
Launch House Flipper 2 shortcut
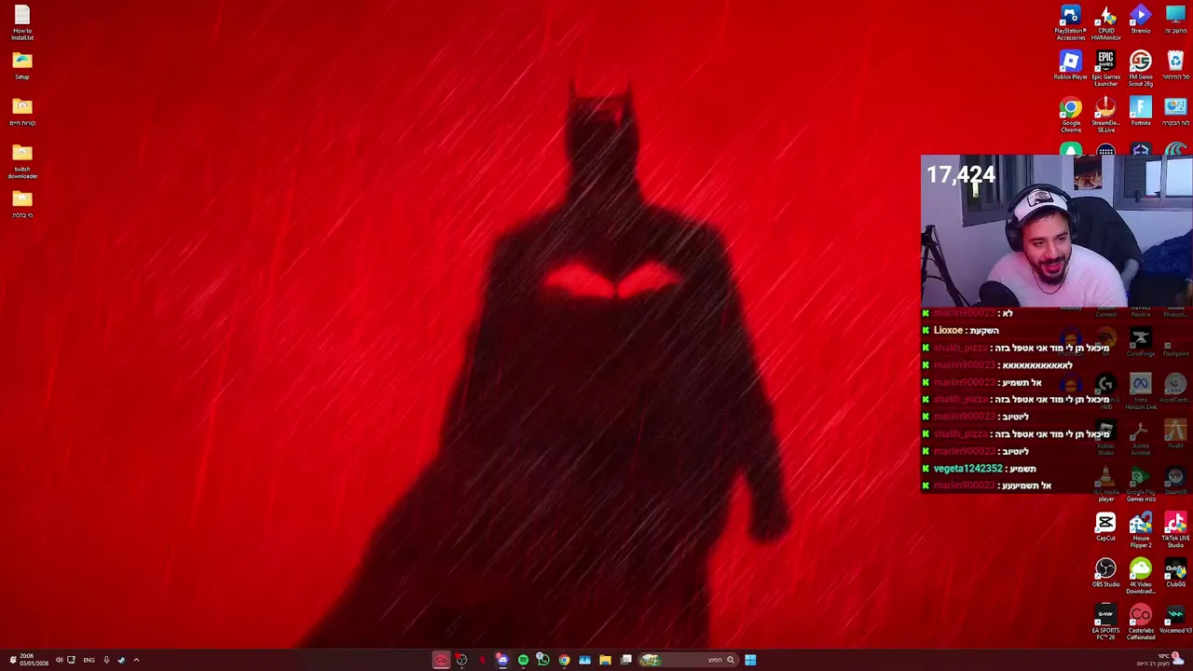click(1141, 530)
